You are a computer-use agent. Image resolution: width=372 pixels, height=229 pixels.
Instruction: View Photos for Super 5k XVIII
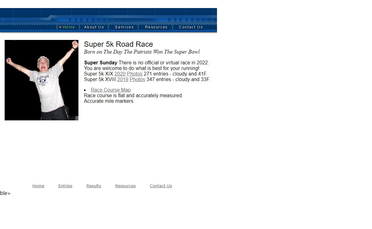(137, 80)
